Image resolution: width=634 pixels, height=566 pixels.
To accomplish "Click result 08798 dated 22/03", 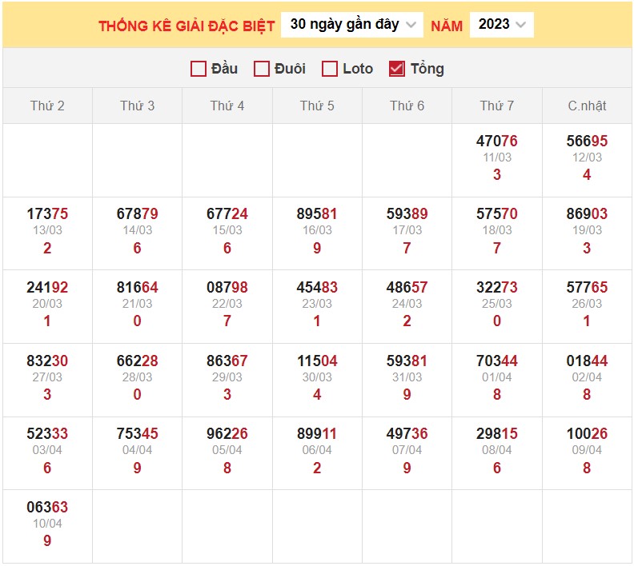I will [x=227, y=288].
